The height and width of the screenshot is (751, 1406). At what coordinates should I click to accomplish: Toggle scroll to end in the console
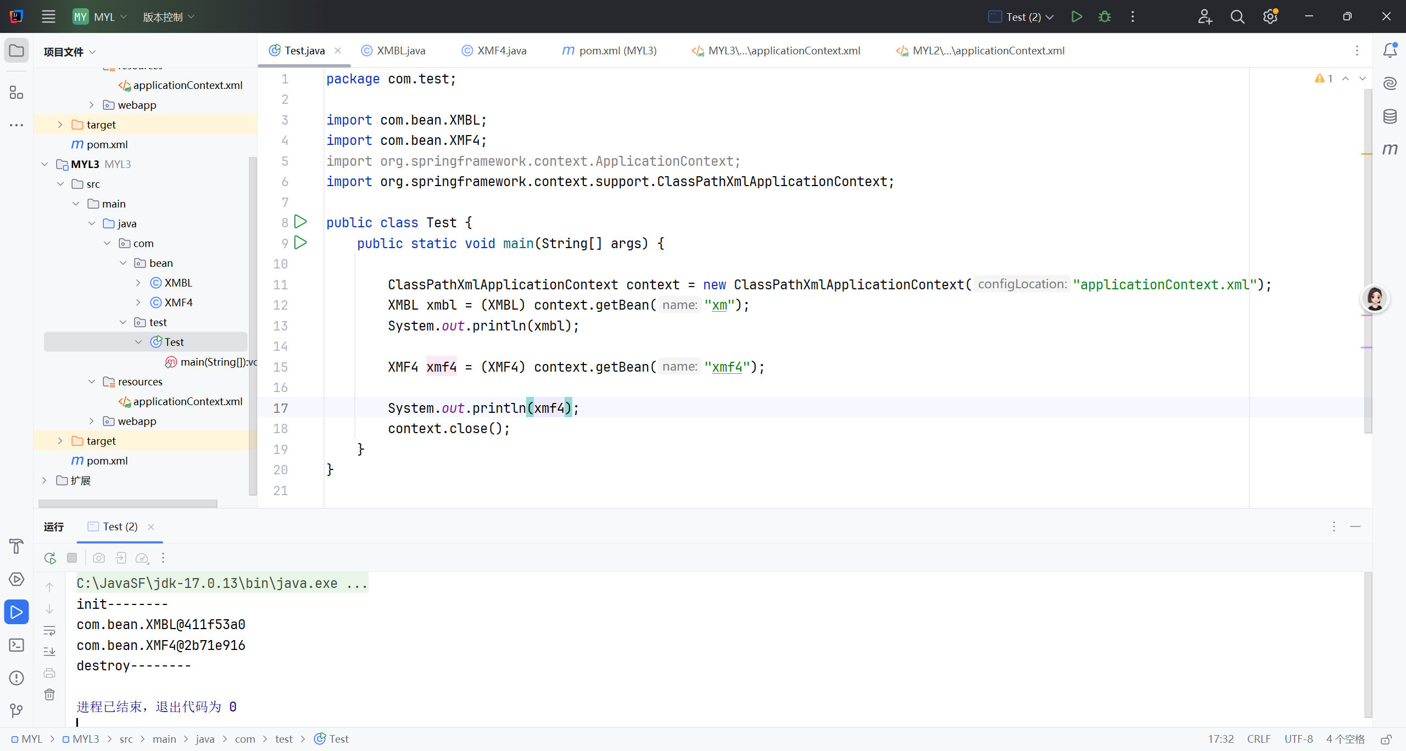(x=49, y=652)
